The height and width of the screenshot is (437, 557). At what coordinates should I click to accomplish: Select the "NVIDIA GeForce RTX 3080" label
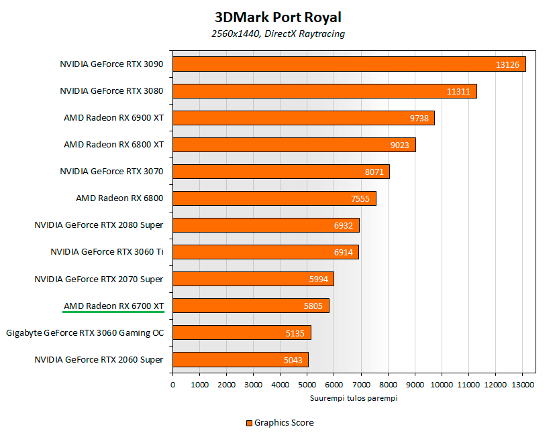tap(111, 91)
